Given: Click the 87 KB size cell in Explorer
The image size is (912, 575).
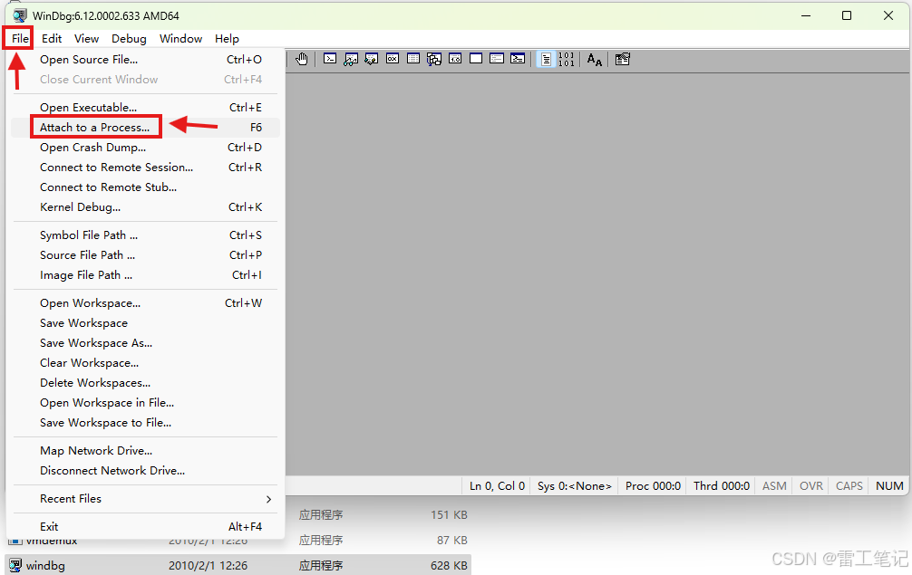Looking at the screenshot, I should [452, 541].
